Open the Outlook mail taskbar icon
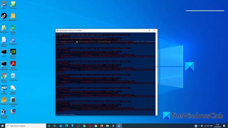 61,126
